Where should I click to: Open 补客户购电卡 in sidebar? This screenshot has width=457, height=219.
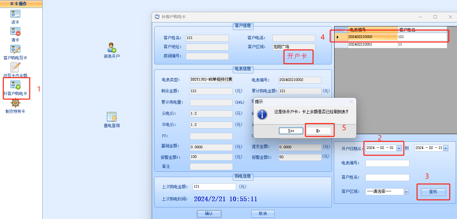(15, 85)
